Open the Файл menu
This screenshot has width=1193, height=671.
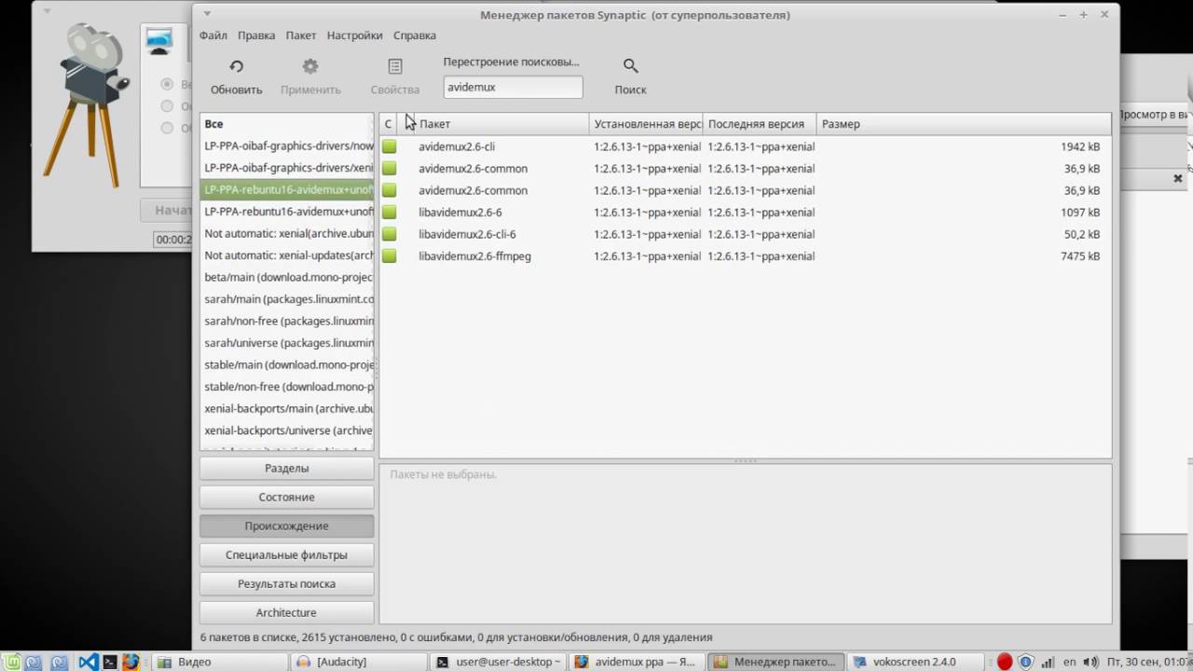(213, 35)
